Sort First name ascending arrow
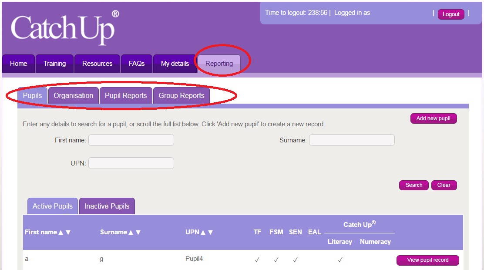 pyautogui.click(x=61, y=232)
